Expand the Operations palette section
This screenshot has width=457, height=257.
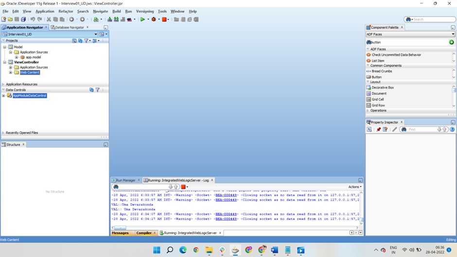coord(368,110)
